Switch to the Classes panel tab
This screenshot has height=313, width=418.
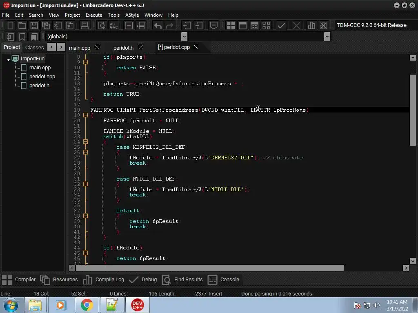coord(34,47)
